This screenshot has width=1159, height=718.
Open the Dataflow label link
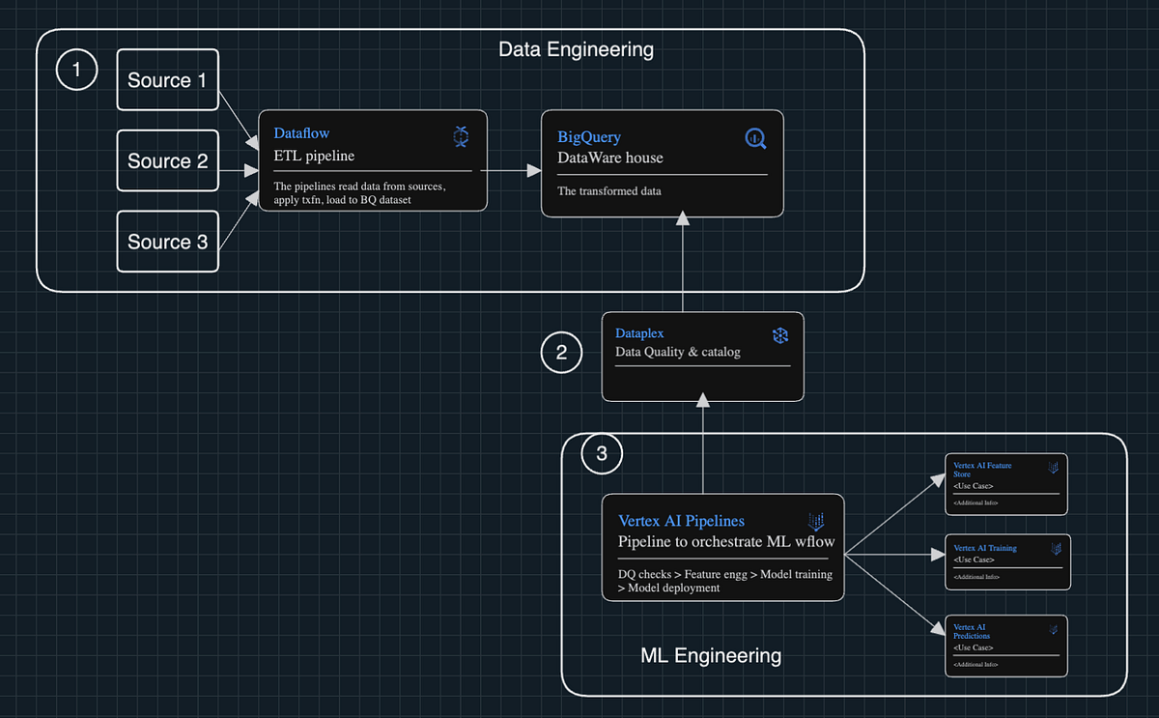pyautogui.click(x=300, y=132)
